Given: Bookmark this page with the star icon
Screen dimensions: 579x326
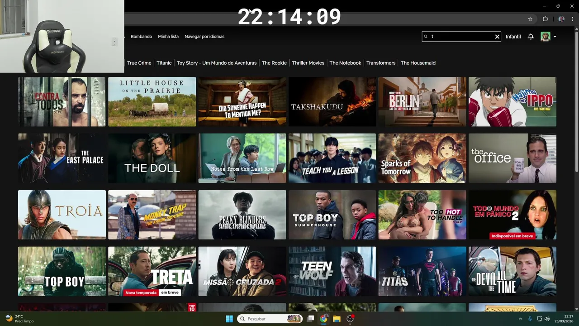Looking at the screenshot, I should [x=530, y=19].
